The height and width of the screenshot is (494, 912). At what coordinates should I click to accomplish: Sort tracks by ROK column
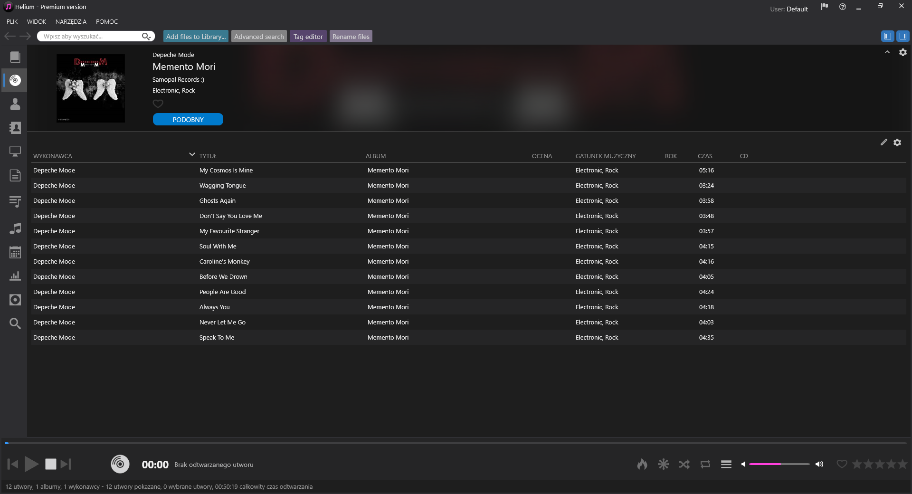671,156
